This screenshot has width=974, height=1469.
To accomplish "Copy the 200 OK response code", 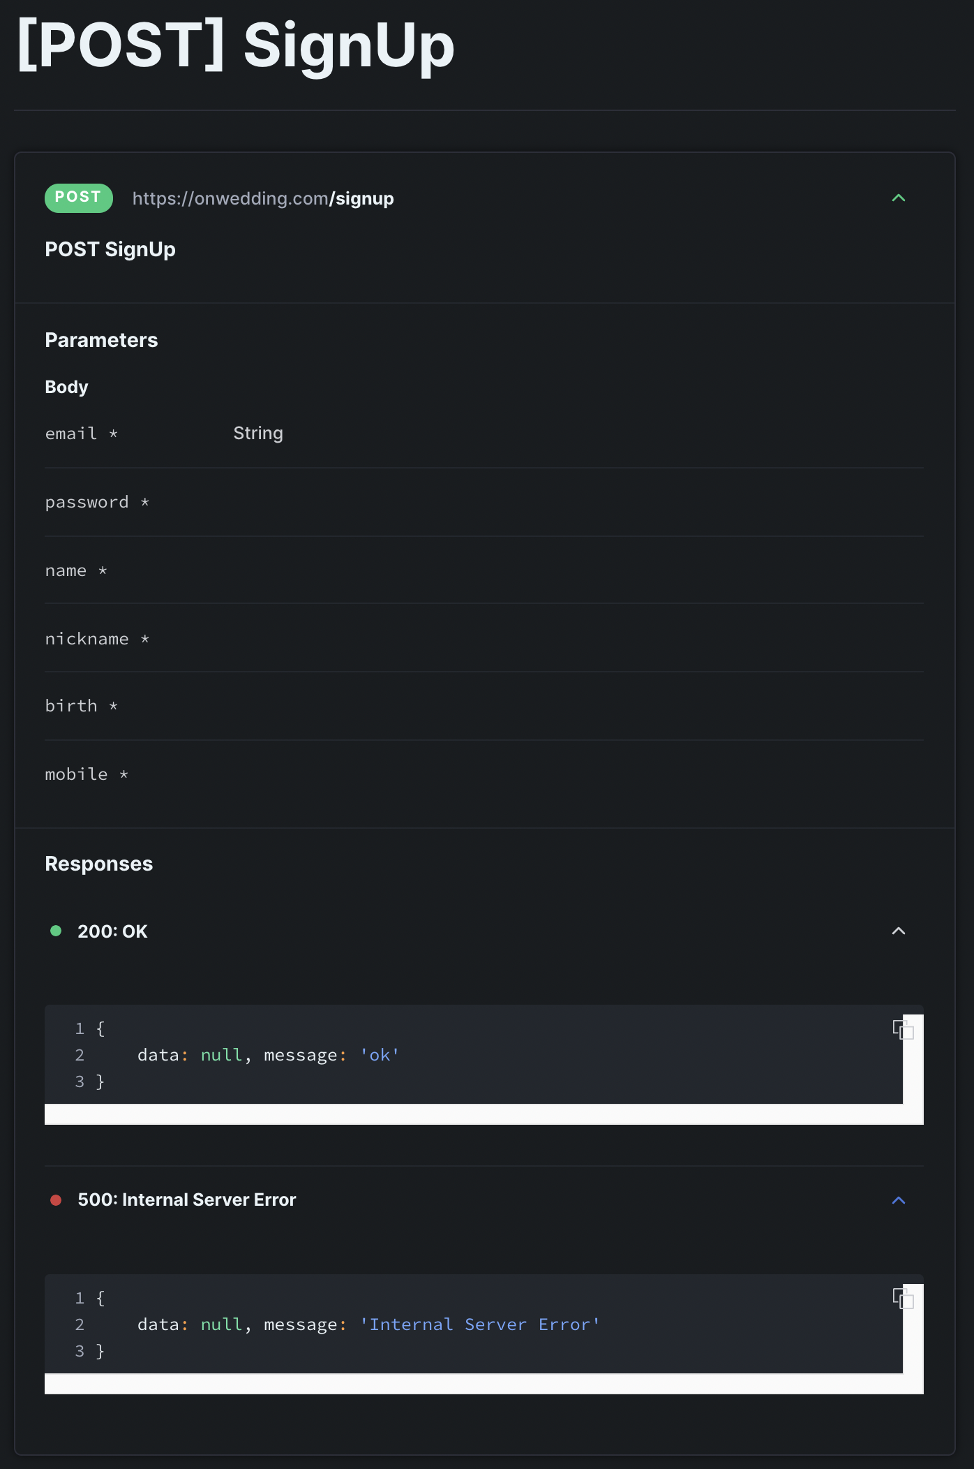I will click(x=903, y=1029).
